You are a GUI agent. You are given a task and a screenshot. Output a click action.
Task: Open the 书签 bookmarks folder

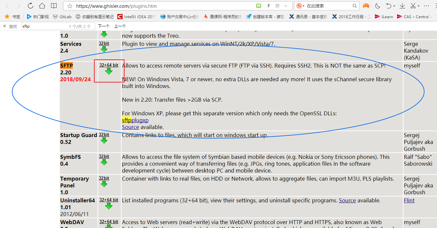tap(12, 17)
